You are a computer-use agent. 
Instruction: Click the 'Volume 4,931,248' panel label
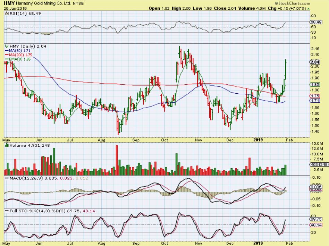tap(29, 145)
